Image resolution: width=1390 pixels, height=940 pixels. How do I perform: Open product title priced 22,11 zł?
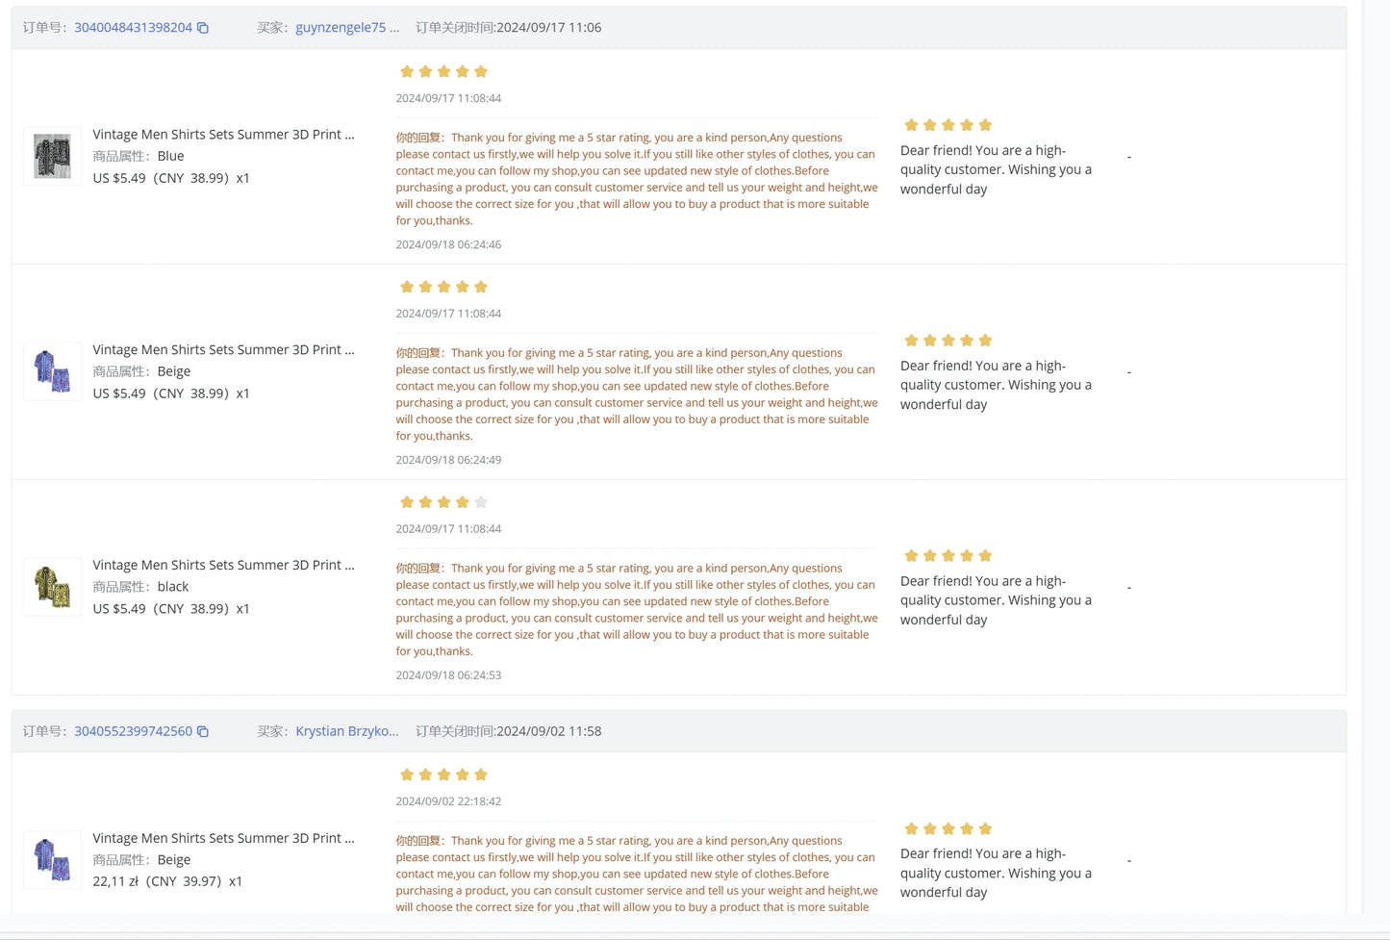223,838
